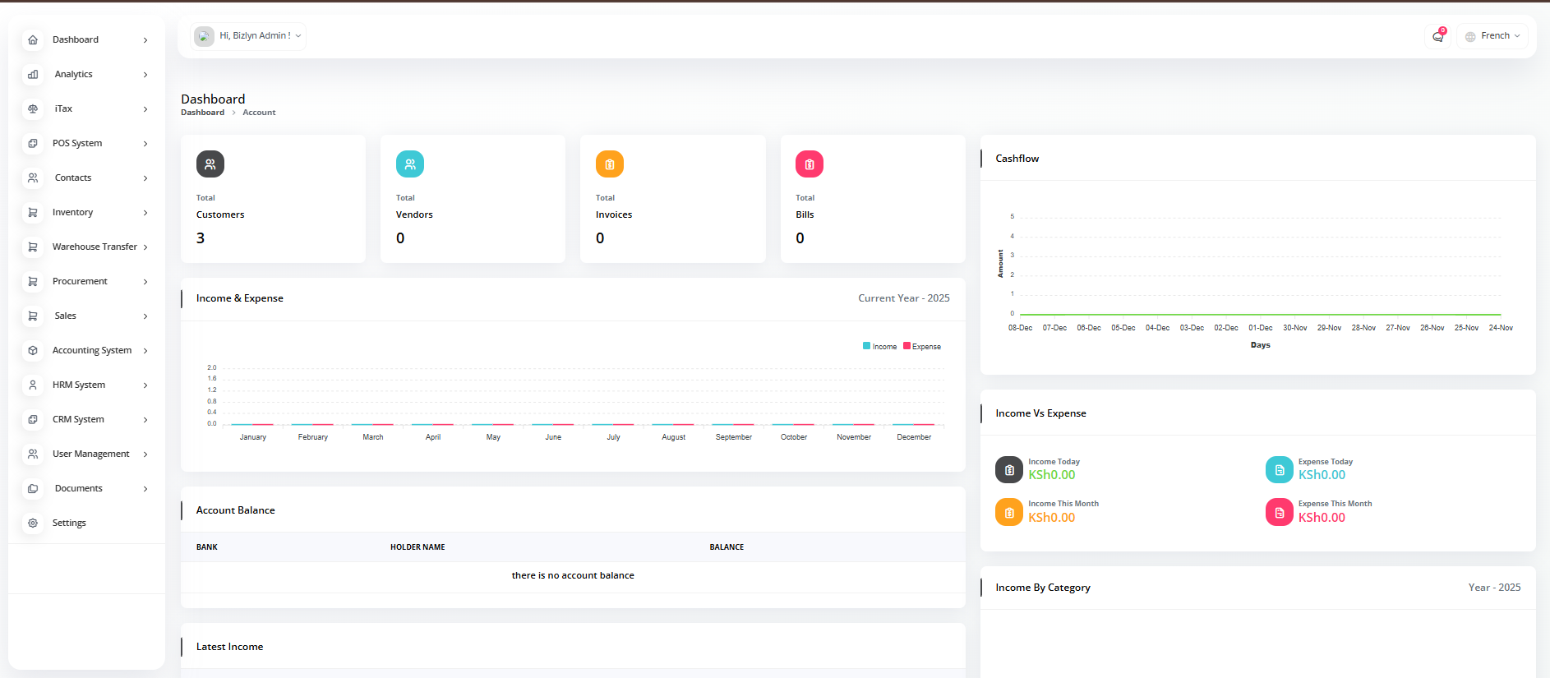
Task: Open the User Management menu item
Action: [86, 454]
